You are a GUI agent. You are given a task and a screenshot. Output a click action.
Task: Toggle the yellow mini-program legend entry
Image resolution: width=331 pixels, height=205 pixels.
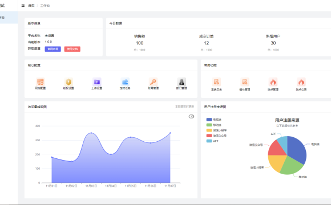216,130
